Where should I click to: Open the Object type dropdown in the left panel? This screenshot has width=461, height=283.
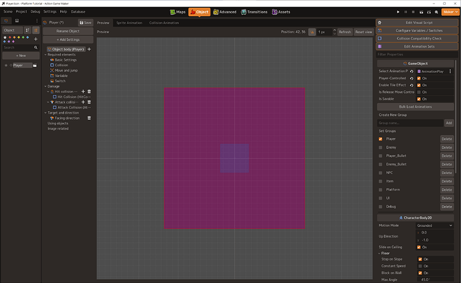(13, 30)
